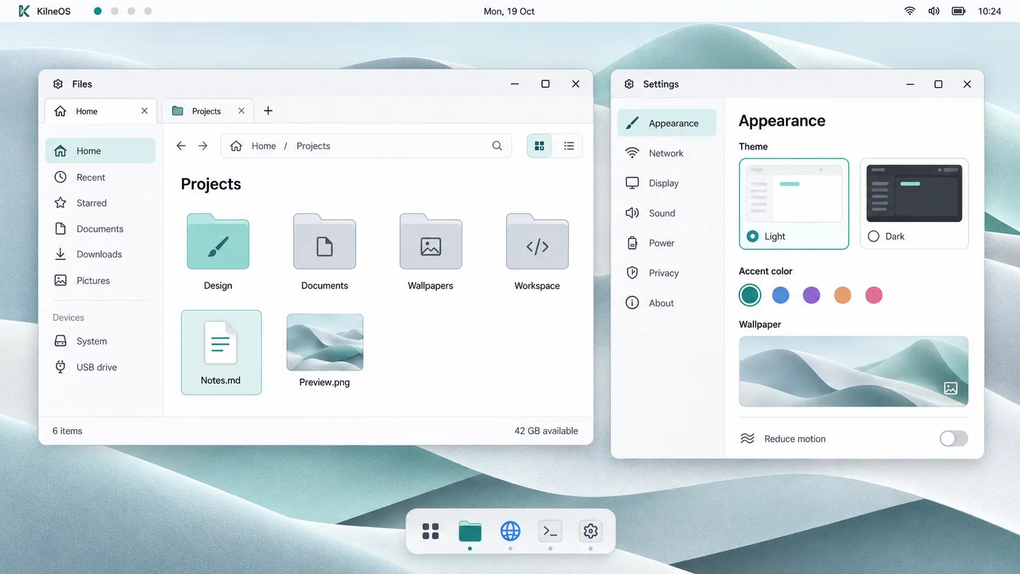1020x574 pixels.
Task: Open the Design folder
Action: tap(218, 251)
